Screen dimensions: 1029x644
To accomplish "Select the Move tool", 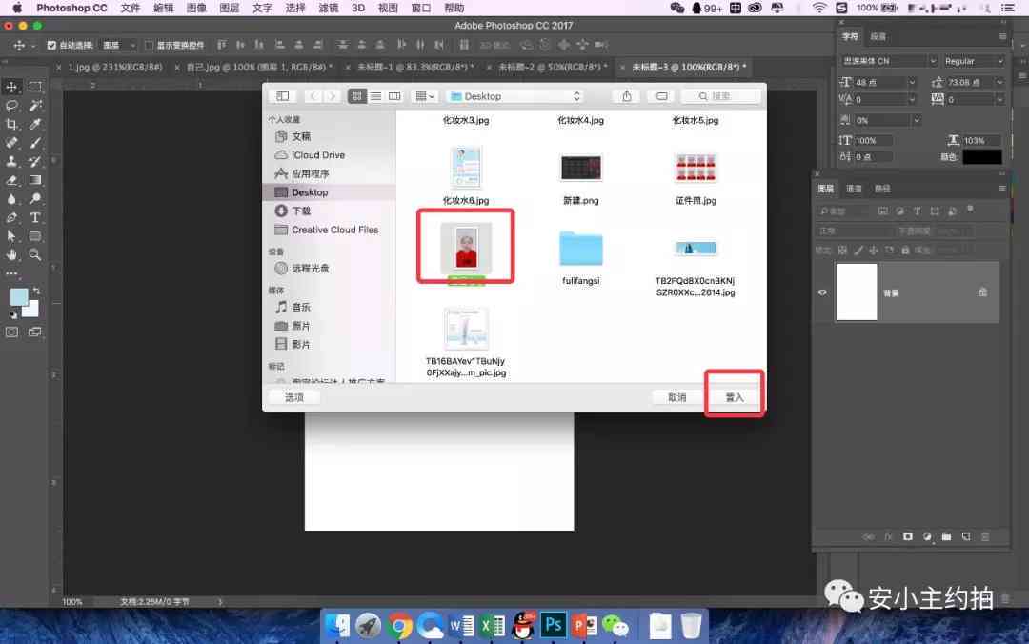I will point(11,87).
